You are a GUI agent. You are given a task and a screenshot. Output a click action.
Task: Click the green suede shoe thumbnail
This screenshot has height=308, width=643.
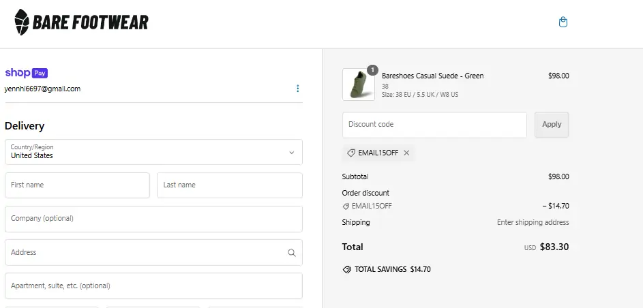pos(358,85)
